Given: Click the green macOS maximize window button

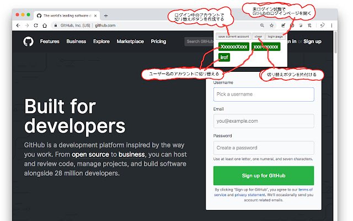Looking at the screenshot, I should point(28,15).
